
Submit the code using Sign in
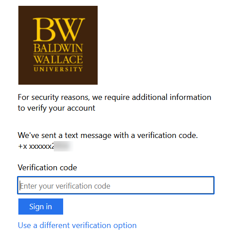(x=41, y=207)
